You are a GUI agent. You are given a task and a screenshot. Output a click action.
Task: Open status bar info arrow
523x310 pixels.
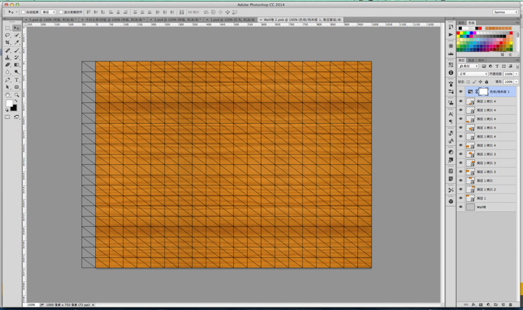click(93, 305)
